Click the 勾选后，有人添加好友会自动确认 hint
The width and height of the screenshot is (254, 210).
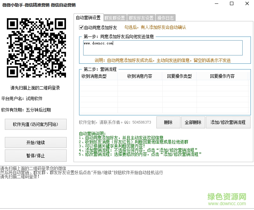pyautogui.click(x=155, y=27)
